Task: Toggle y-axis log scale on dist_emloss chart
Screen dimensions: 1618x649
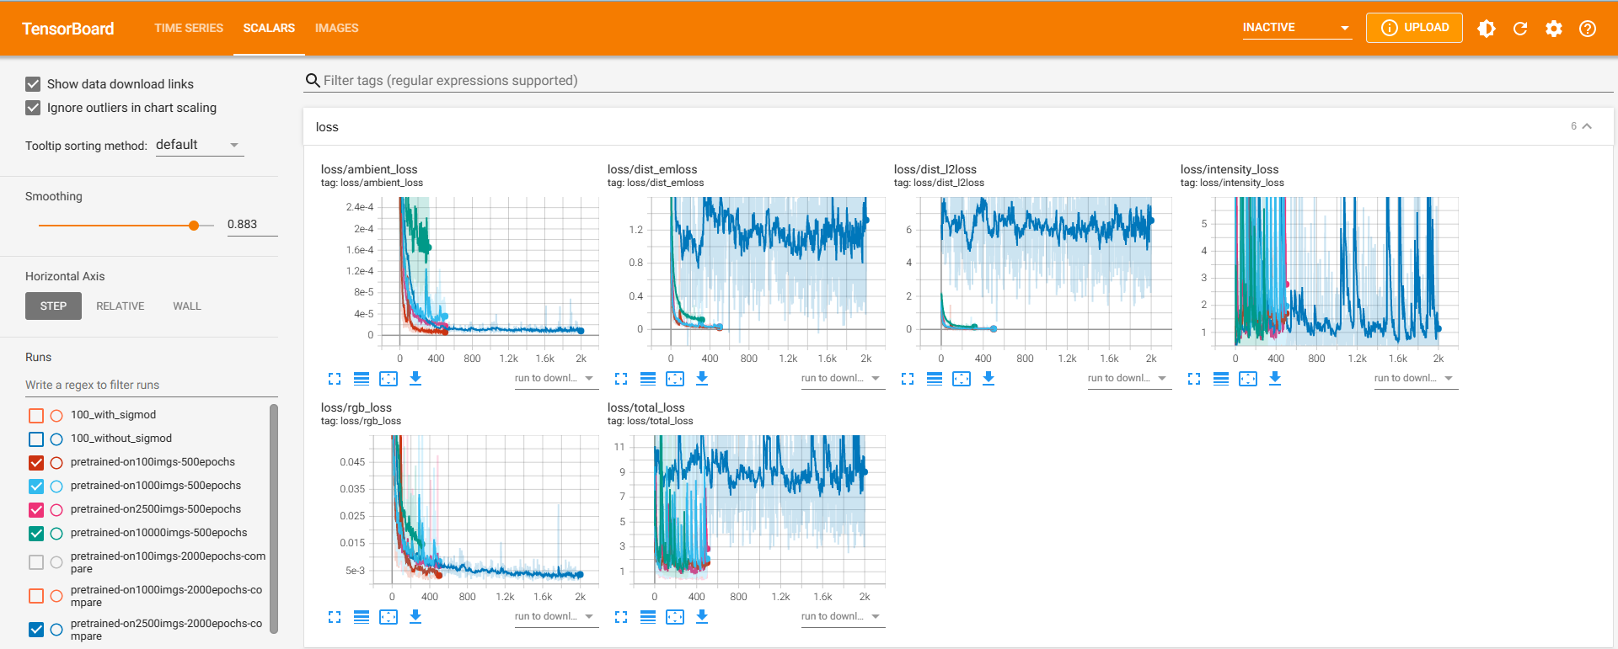Action: click(648, 379)
